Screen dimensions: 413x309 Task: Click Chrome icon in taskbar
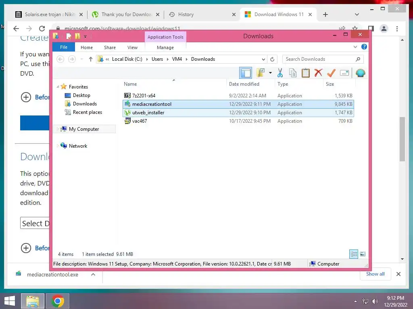(x=58, y=301)
